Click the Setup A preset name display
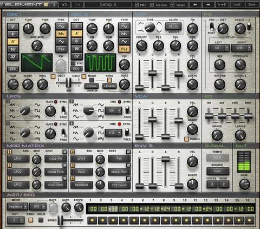This screenshot has height=229, width=260. pos(108,4)
